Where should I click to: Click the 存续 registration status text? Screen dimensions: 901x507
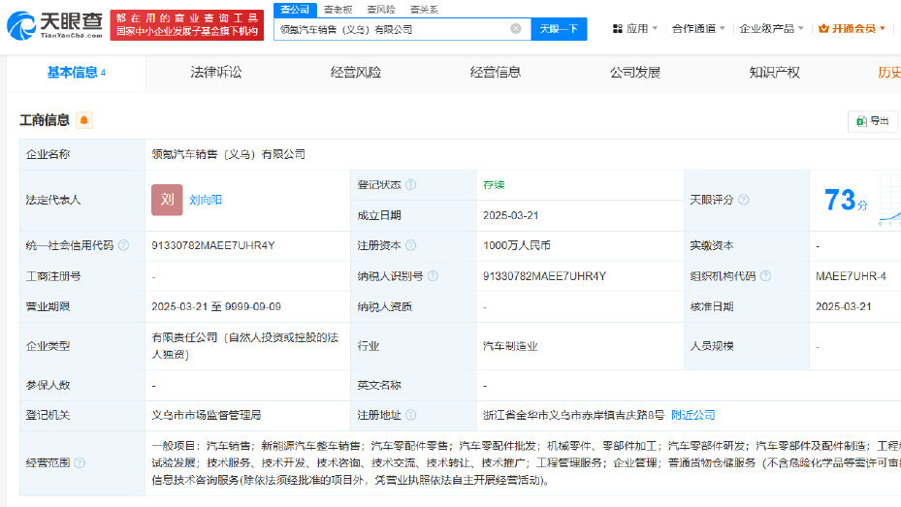tap(494, 185)
